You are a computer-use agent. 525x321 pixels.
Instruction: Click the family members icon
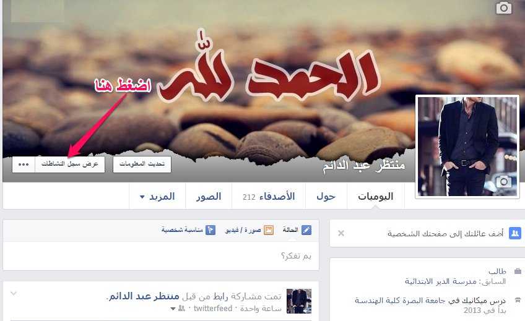(x=515, y=233)
